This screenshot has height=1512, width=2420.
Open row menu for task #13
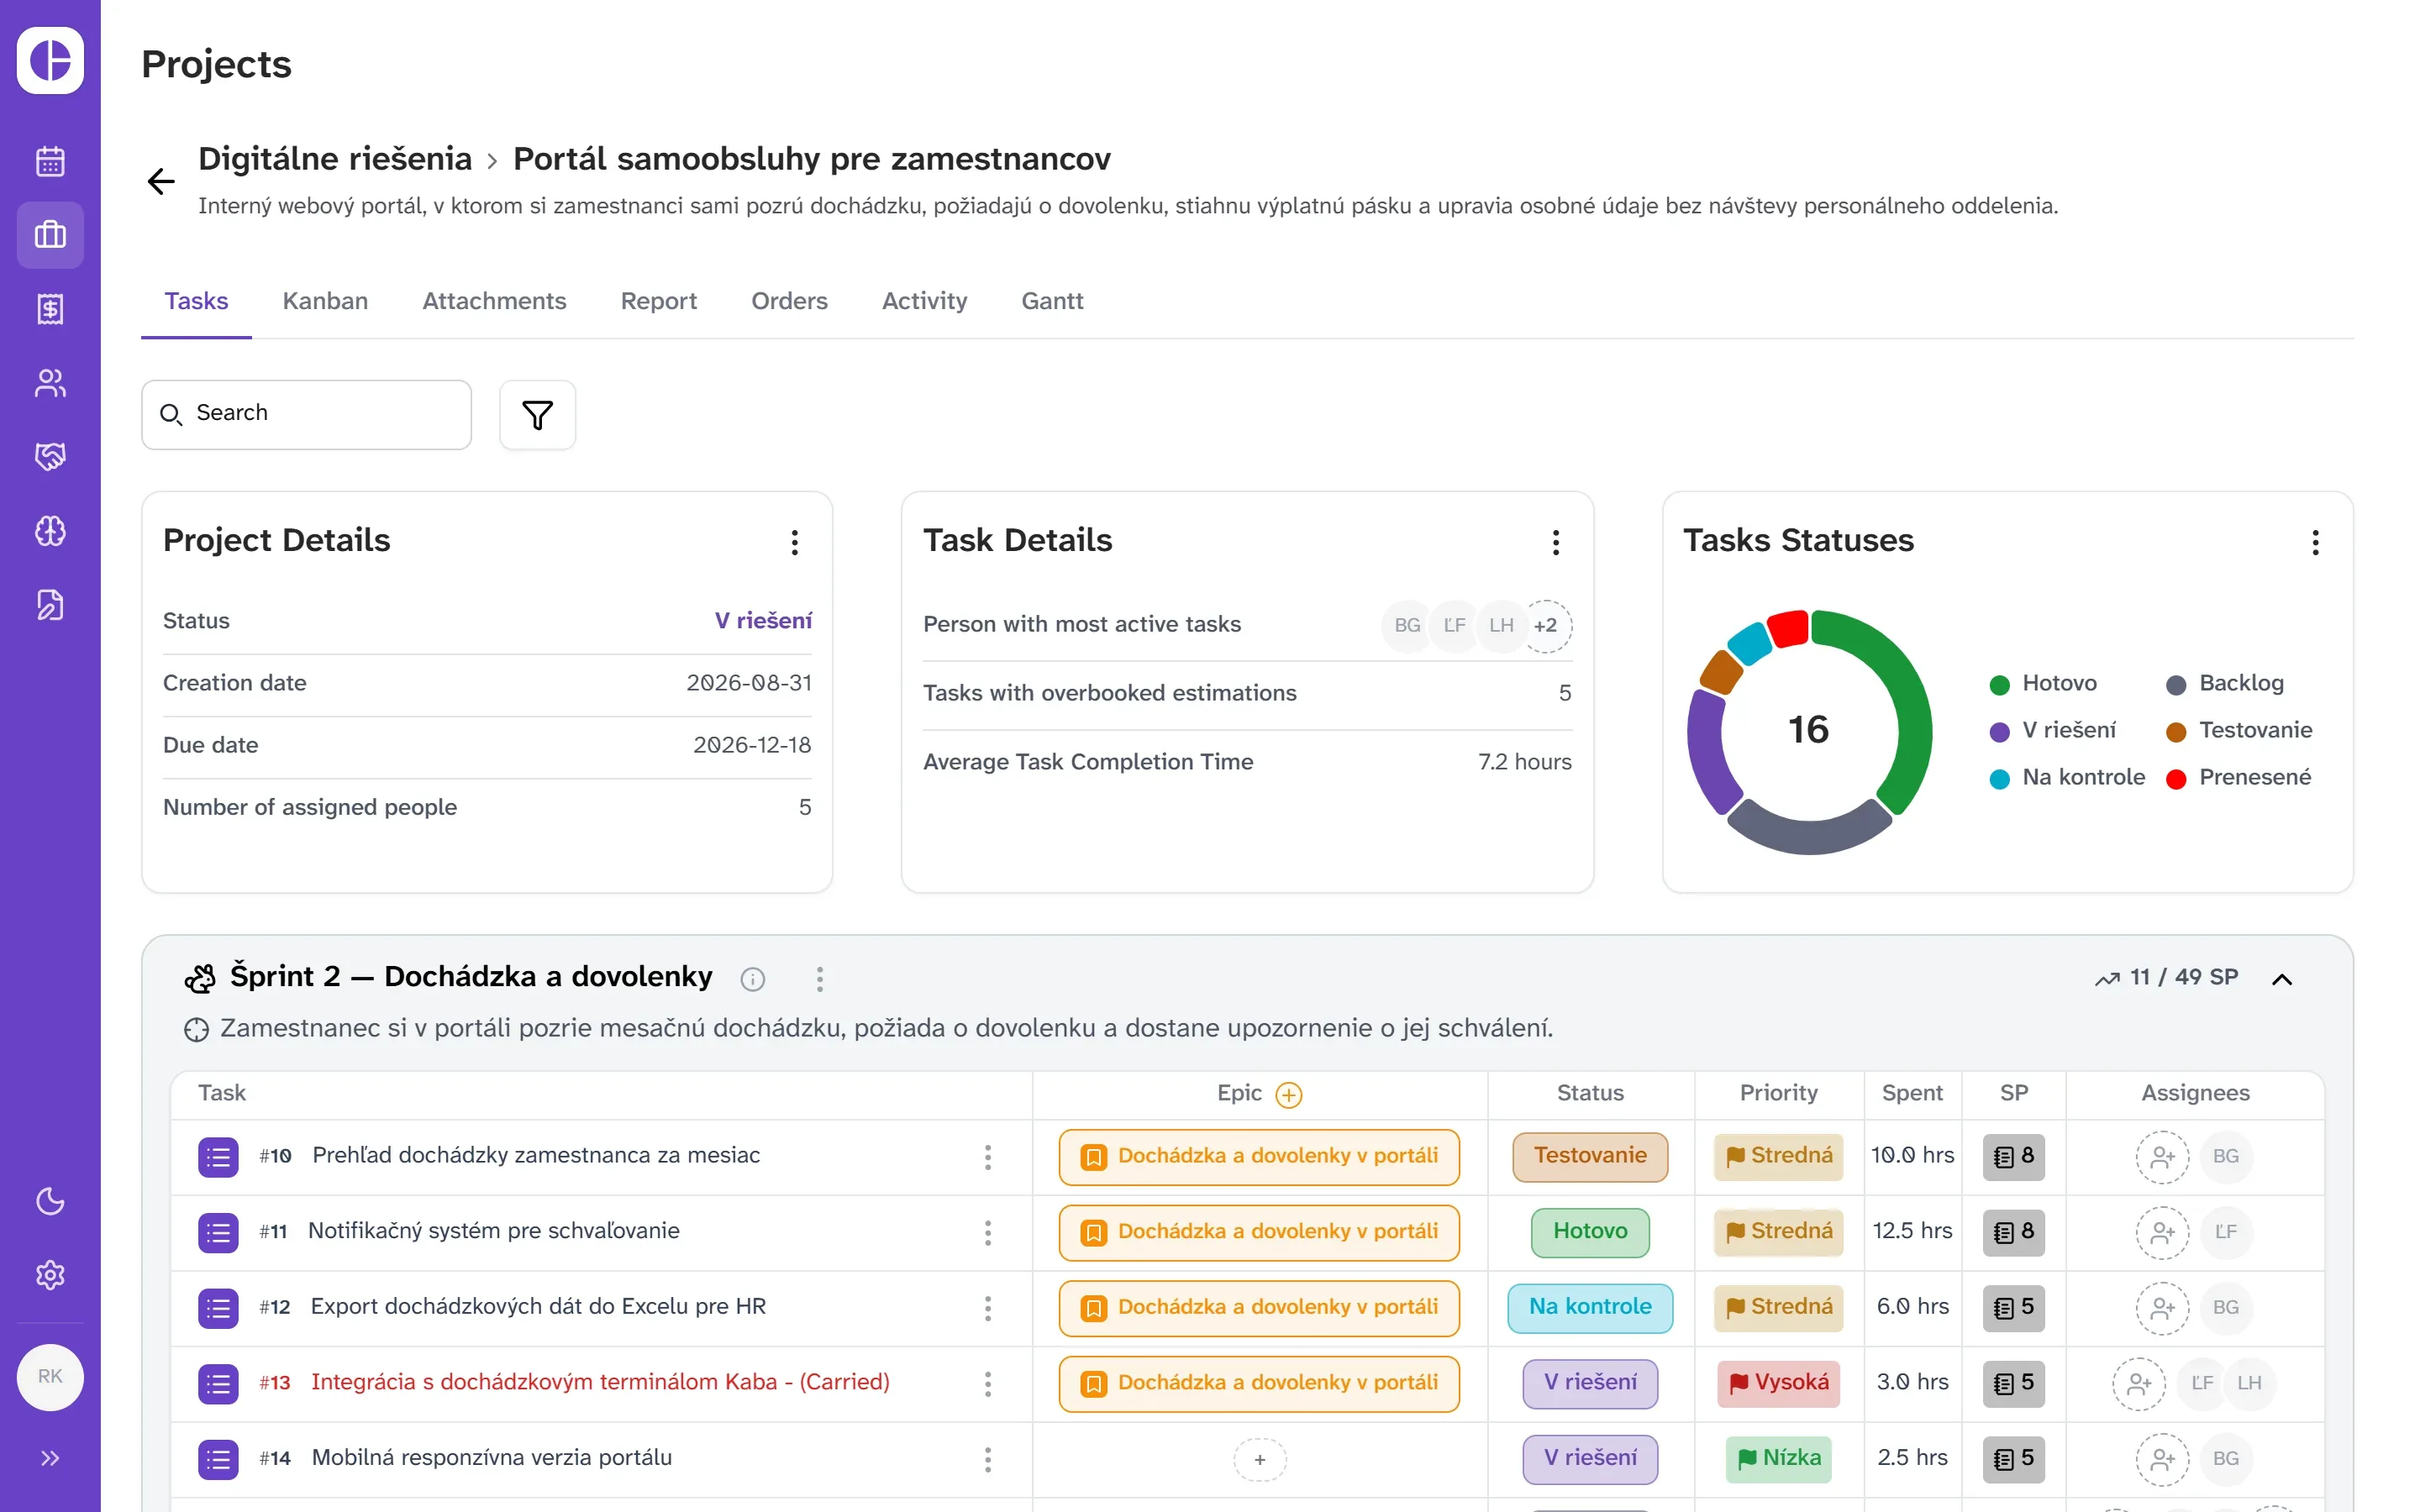point(987,1384)
